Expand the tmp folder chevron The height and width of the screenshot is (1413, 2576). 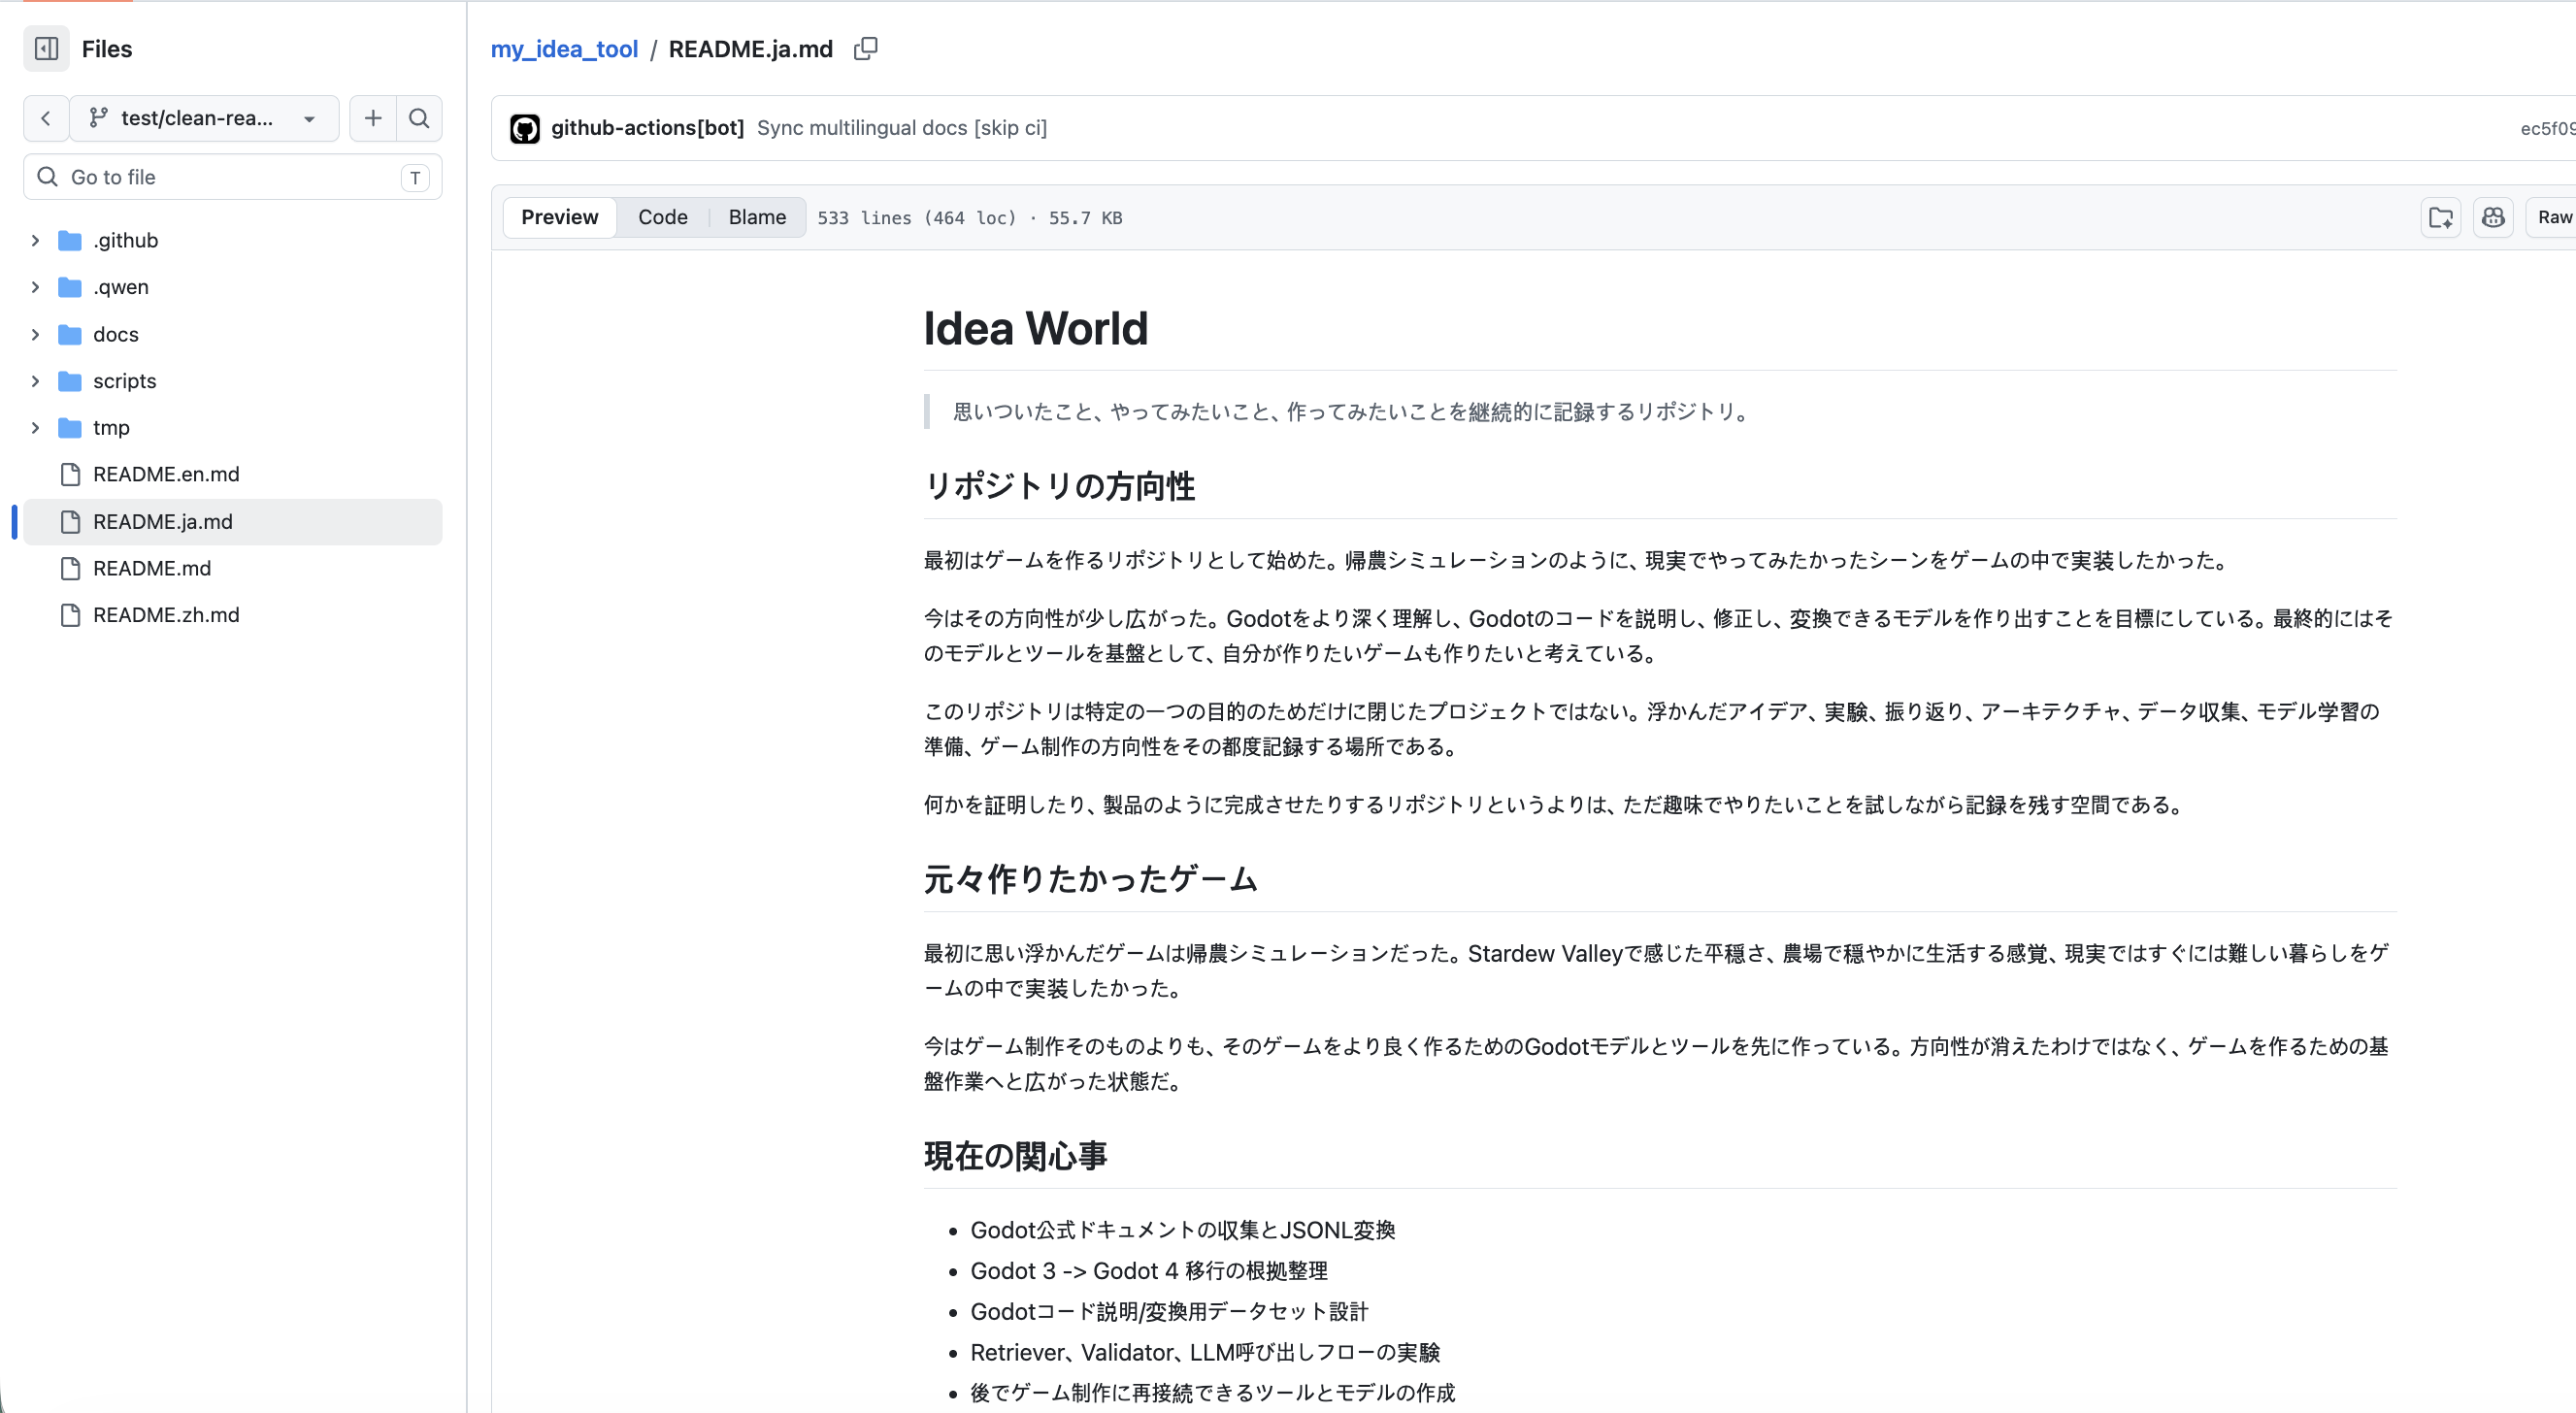[35, 428]
